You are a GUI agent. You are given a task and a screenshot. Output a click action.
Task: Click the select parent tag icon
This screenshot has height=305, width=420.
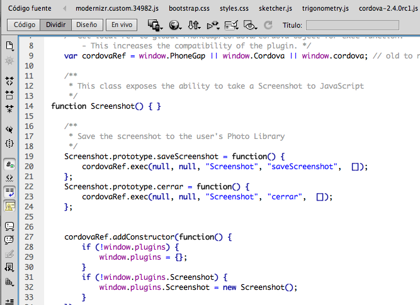click(9, 130)
